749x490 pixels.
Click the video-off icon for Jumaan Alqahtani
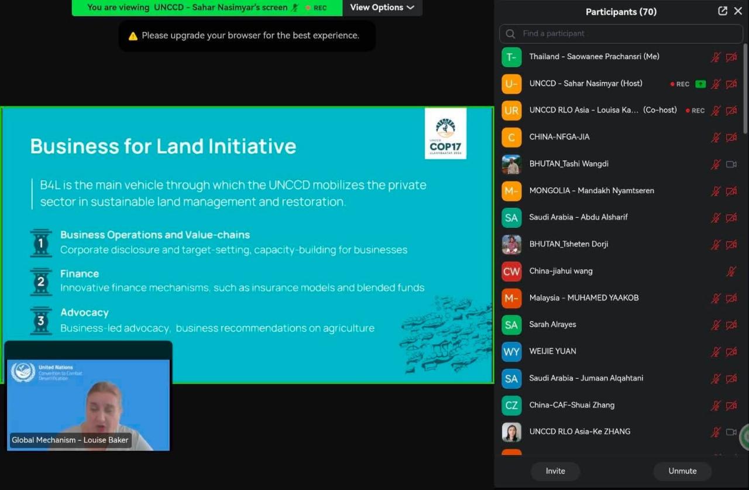[x=731, y=379]
